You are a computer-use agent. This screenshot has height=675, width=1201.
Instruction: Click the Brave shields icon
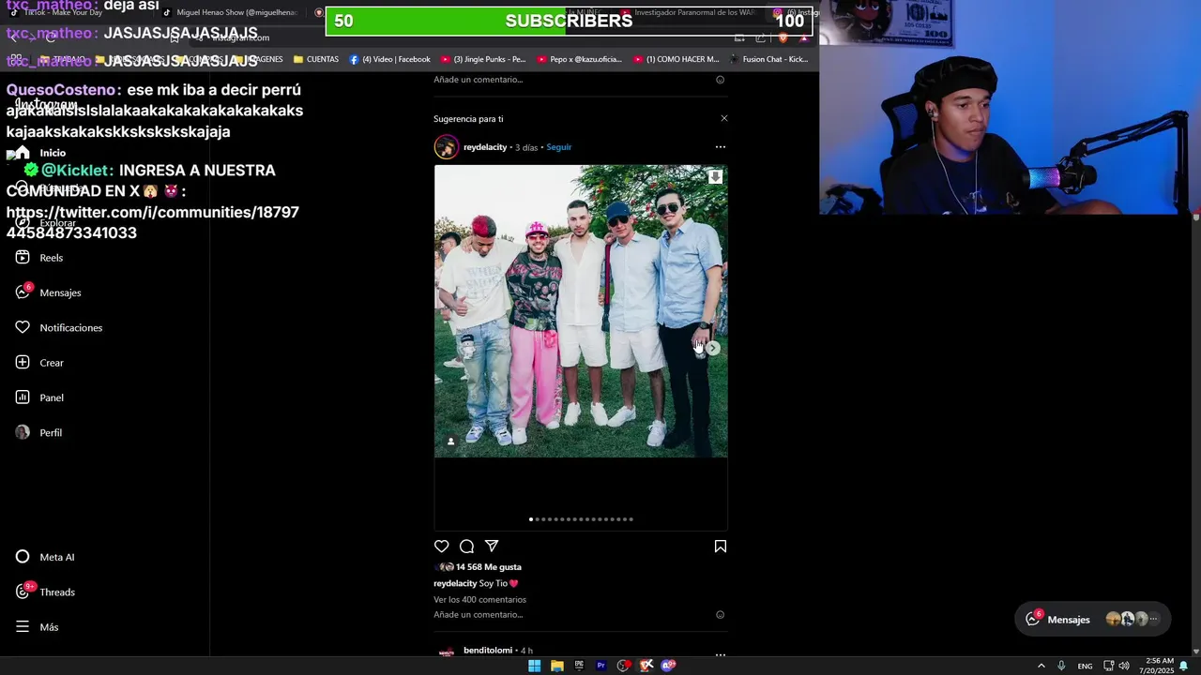(783, 38)
